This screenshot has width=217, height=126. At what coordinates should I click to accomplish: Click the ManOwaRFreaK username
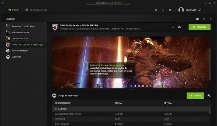pyautogui.click(x=193, y=10)
